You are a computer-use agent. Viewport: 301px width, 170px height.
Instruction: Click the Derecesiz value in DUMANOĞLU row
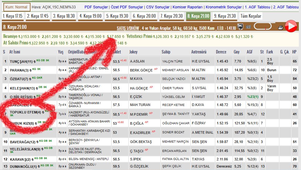[224, 166]
